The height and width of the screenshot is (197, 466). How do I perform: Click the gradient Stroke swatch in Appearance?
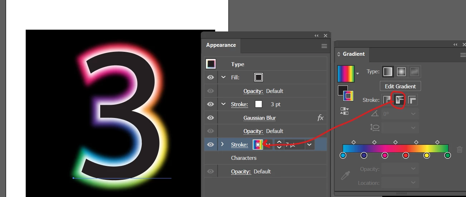258,144
